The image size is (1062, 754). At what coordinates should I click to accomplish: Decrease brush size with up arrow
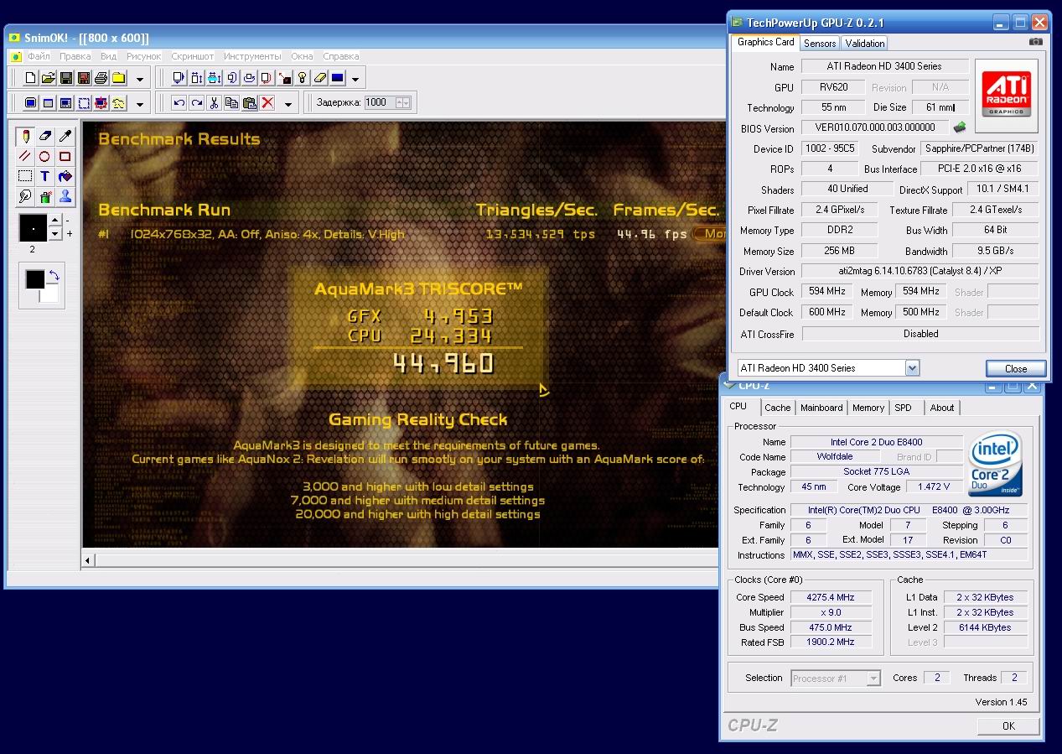[x=55, y=221]
